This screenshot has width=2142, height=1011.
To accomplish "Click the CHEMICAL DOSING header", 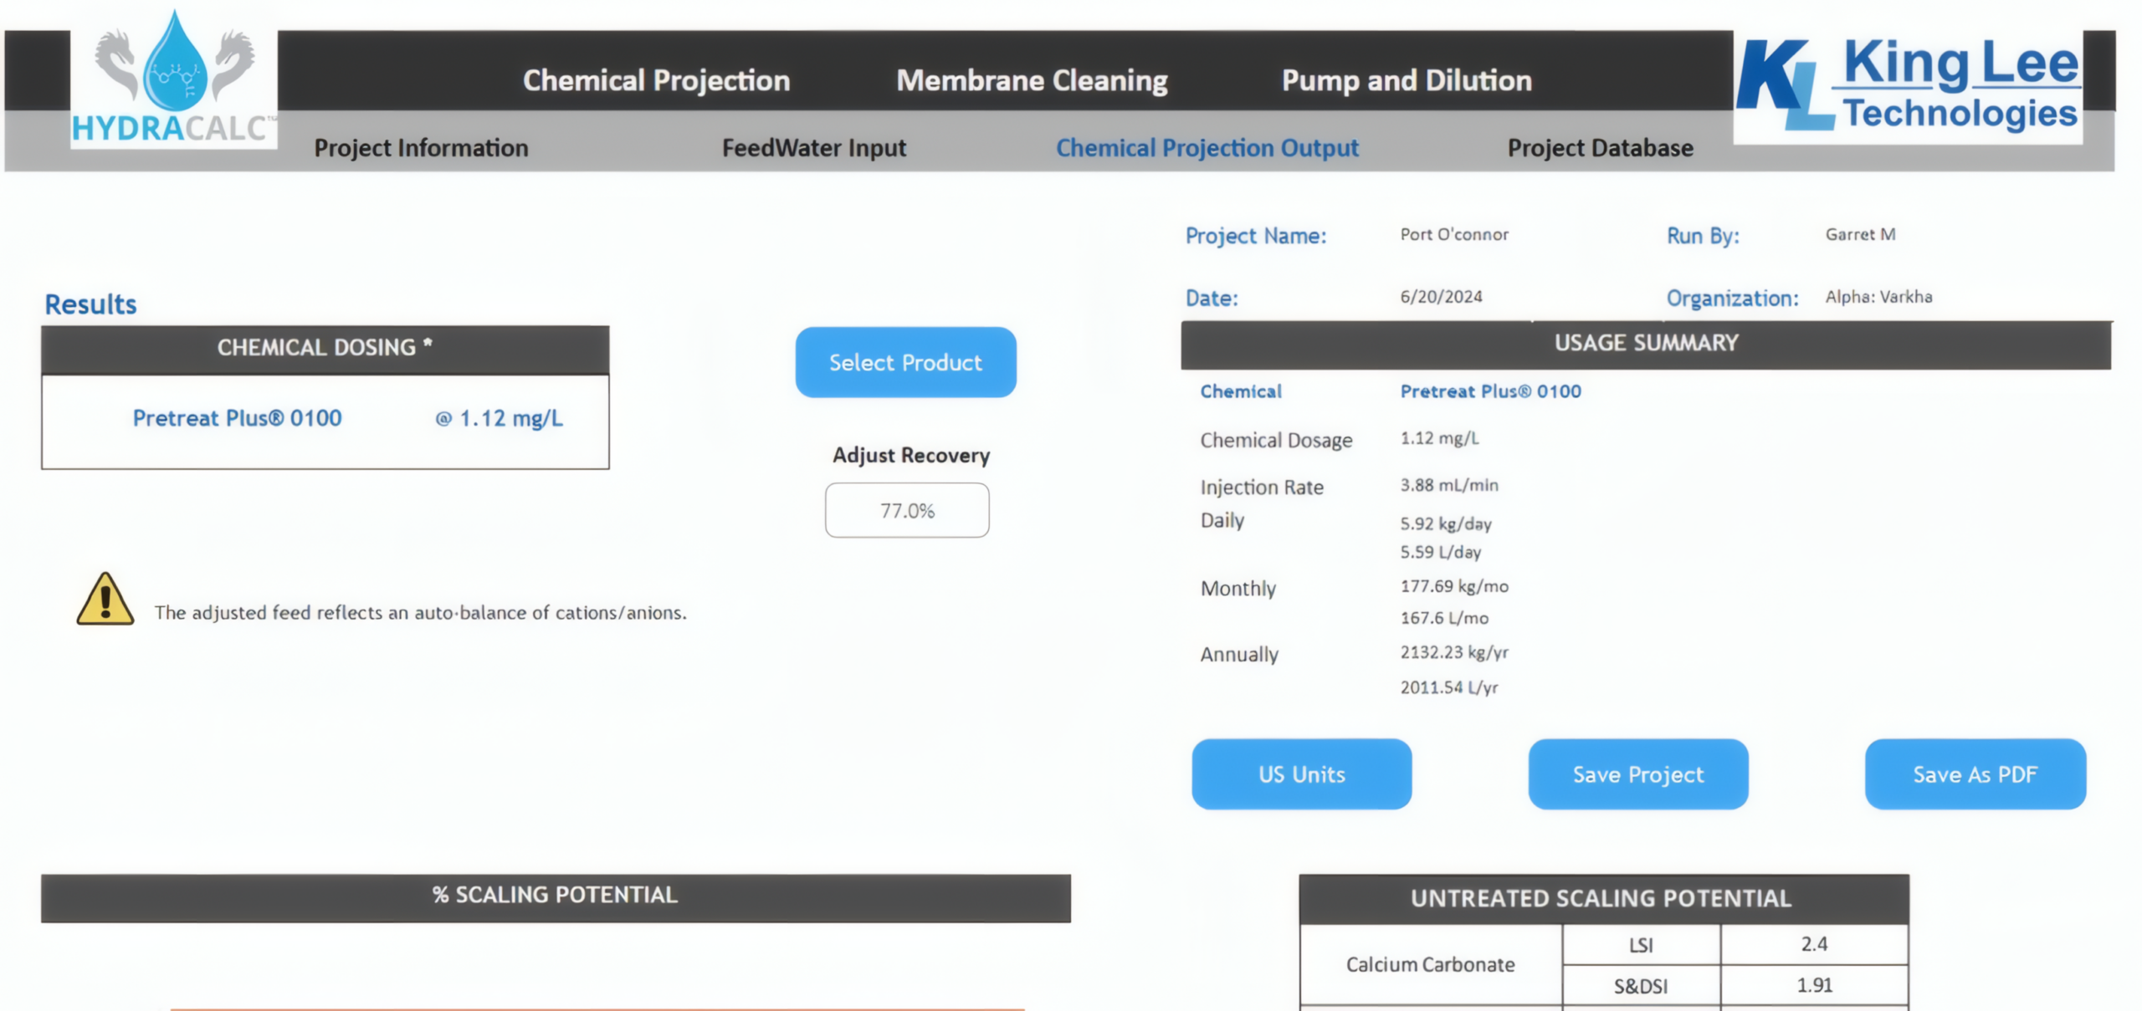I will tap(325, 348).
